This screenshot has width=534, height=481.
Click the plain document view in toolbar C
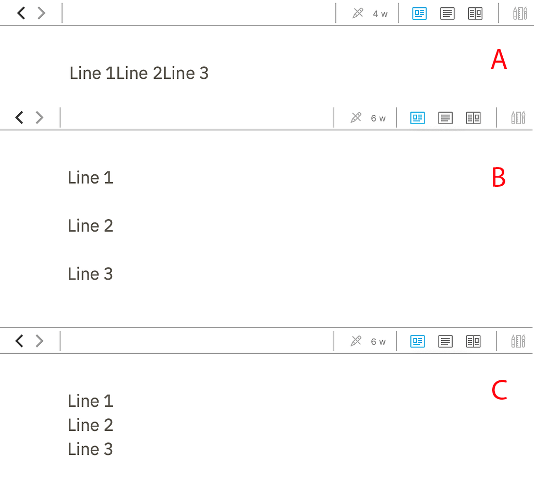(445, 341)
